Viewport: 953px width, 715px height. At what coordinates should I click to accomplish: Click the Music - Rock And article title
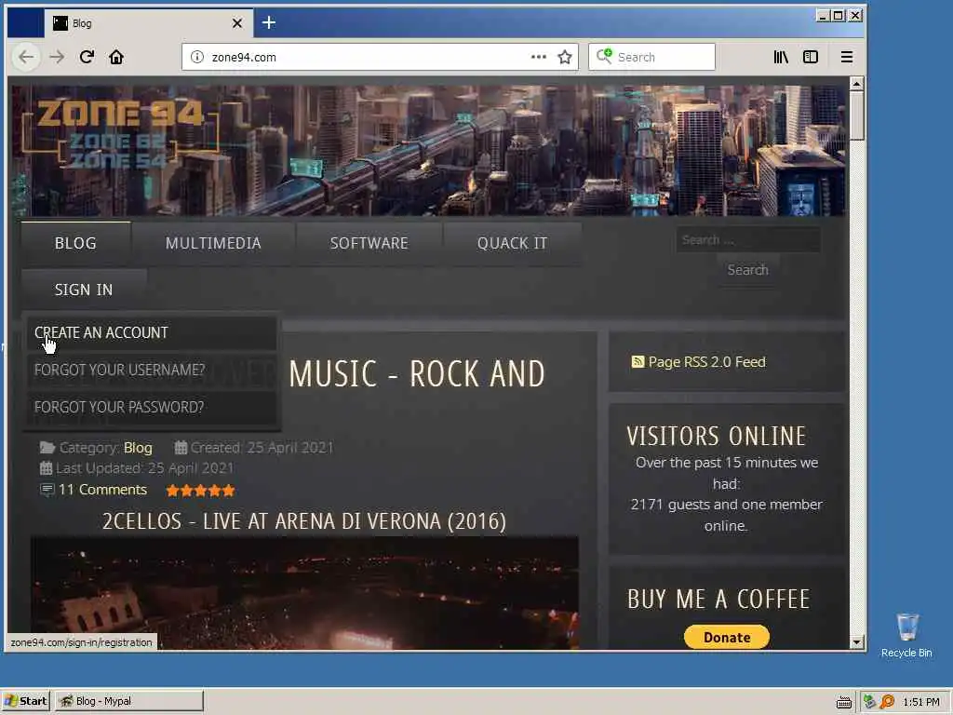point(417,374)
